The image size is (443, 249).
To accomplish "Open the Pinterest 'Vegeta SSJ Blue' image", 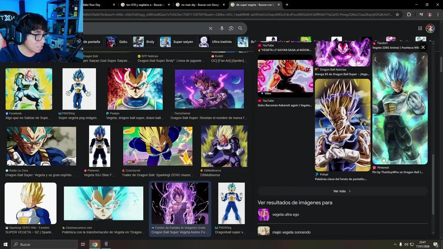I will pos(100,146).
